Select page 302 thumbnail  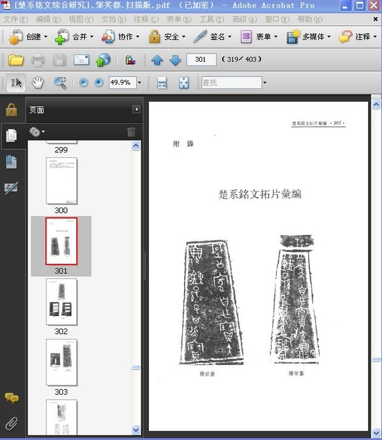[61, 302]
